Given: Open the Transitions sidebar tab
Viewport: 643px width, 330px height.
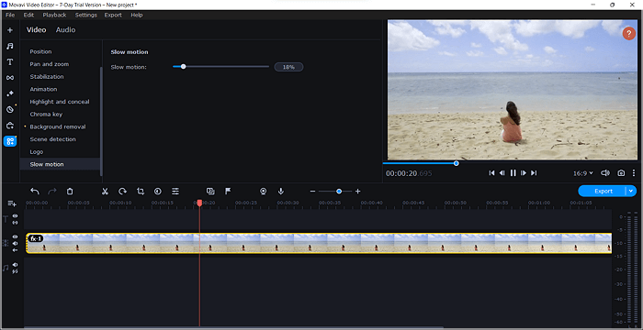Looking at the screenshot, I should click(x=10, y=78).
